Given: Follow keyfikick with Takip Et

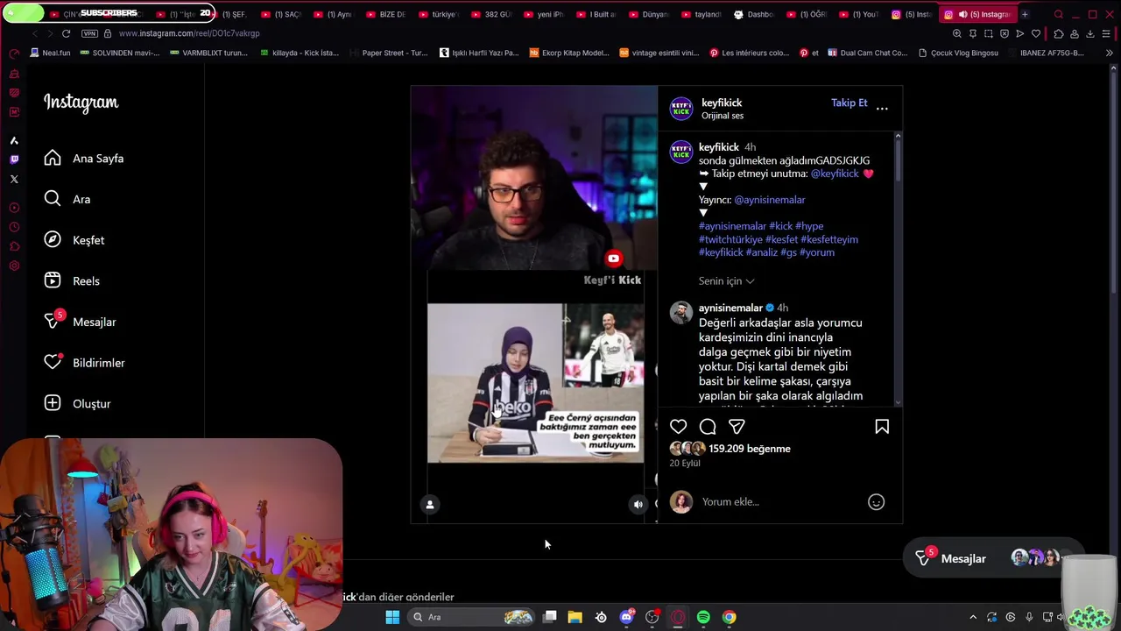Looking at the screenshot, I should (849, 103).
